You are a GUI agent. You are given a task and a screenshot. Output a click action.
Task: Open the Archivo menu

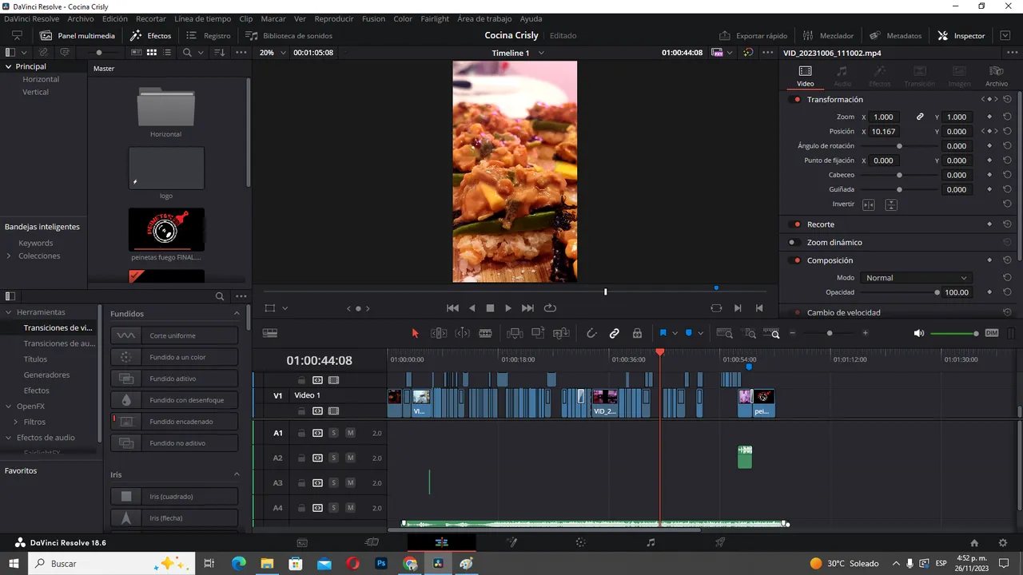click(81, 18)
